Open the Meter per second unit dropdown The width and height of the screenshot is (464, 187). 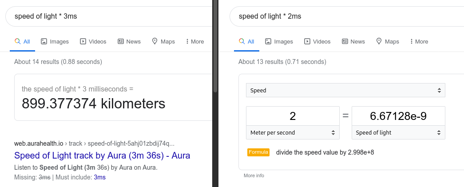click(x=293, y=132)
